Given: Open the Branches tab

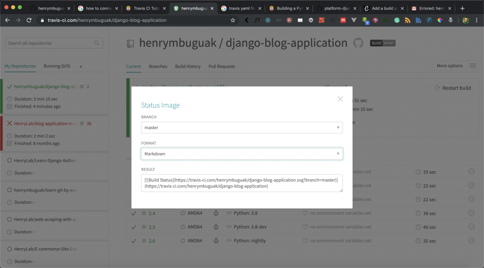Looking at the screenshot, I should click(x=158, y=66).
